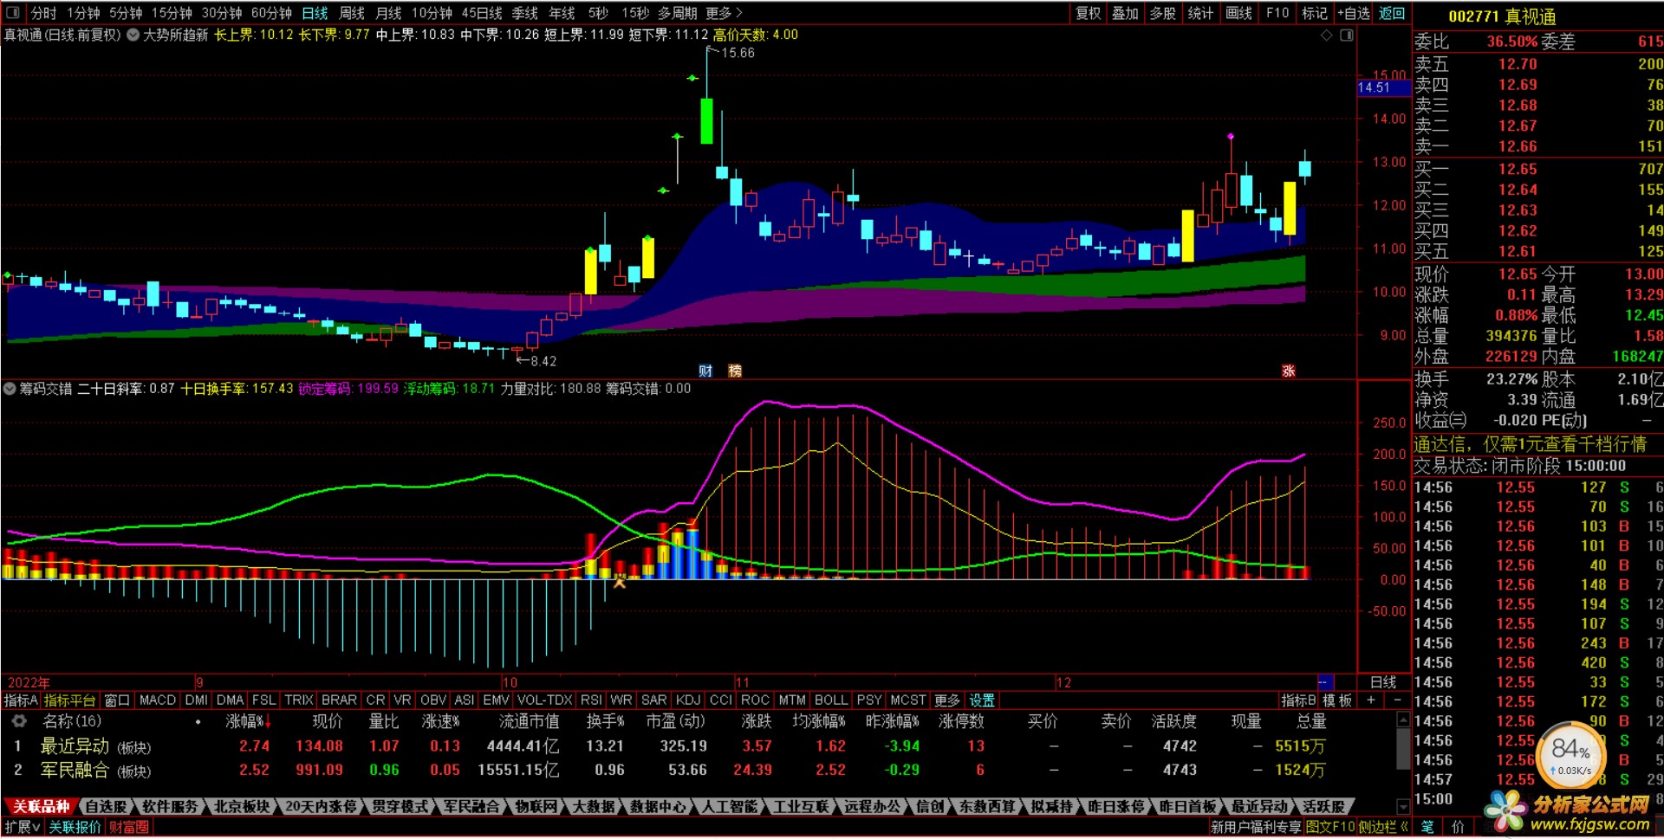Open the 指标平台 panel
1664x839 pixels.
(69, 700)
